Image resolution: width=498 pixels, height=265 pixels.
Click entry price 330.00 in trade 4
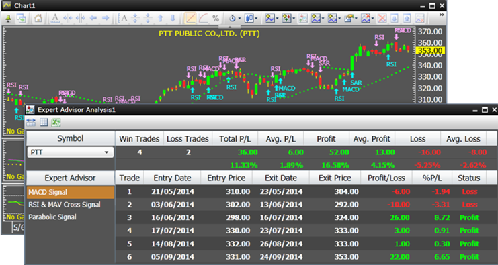pos(237,231)
